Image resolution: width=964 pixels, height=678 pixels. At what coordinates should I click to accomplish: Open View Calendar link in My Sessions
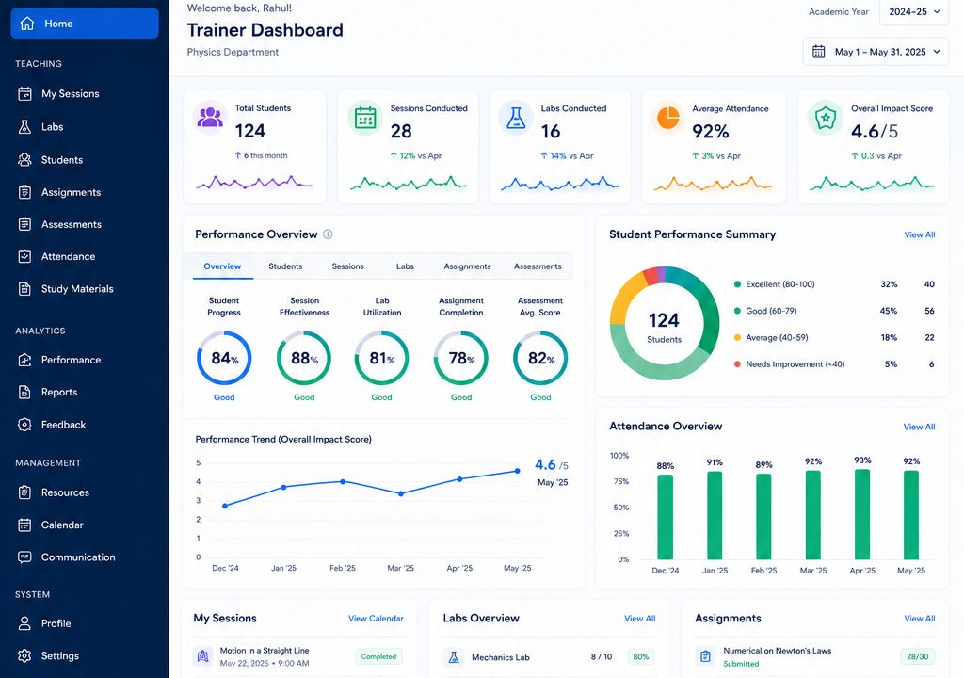click(x=377, y=619)
